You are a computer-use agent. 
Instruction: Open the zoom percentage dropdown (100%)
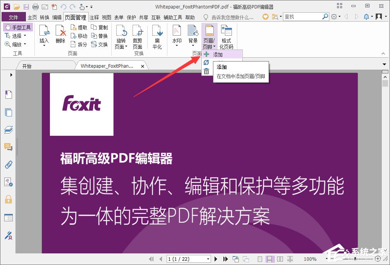[327, 259]
